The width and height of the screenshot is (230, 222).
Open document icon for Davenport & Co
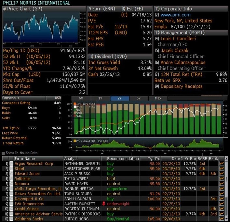[11, 199]
